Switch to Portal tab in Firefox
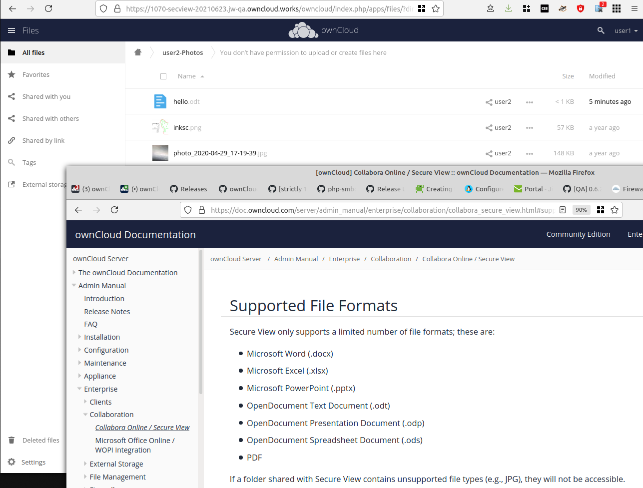Image resolution: width=643 pixels, height=488 pixels. point(533,189)
